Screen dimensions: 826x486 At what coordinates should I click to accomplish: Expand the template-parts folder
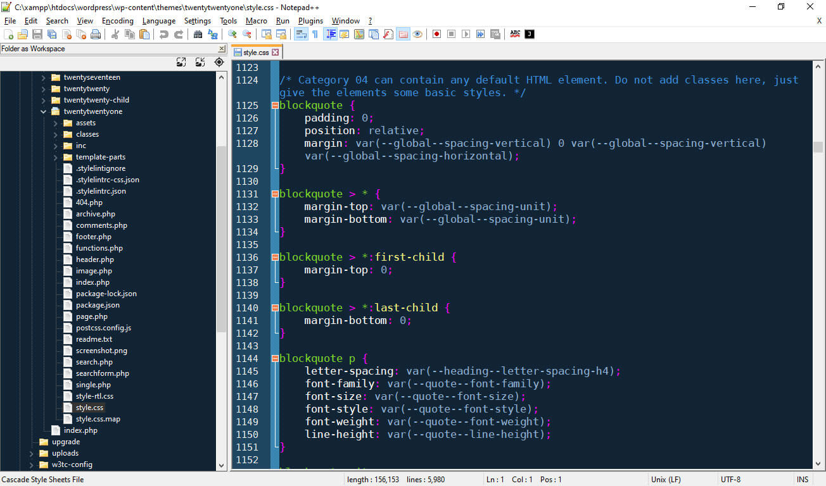tap(56, 157)
